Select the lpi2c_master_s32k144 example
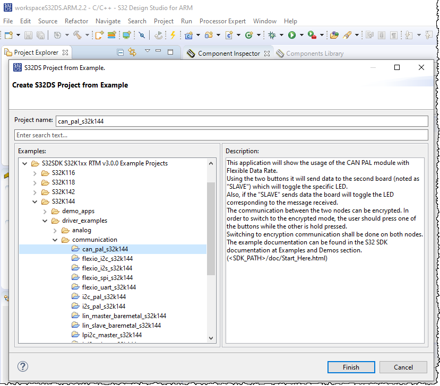The height and width of the screenshot is (386, 440). [x=111, y=335]
